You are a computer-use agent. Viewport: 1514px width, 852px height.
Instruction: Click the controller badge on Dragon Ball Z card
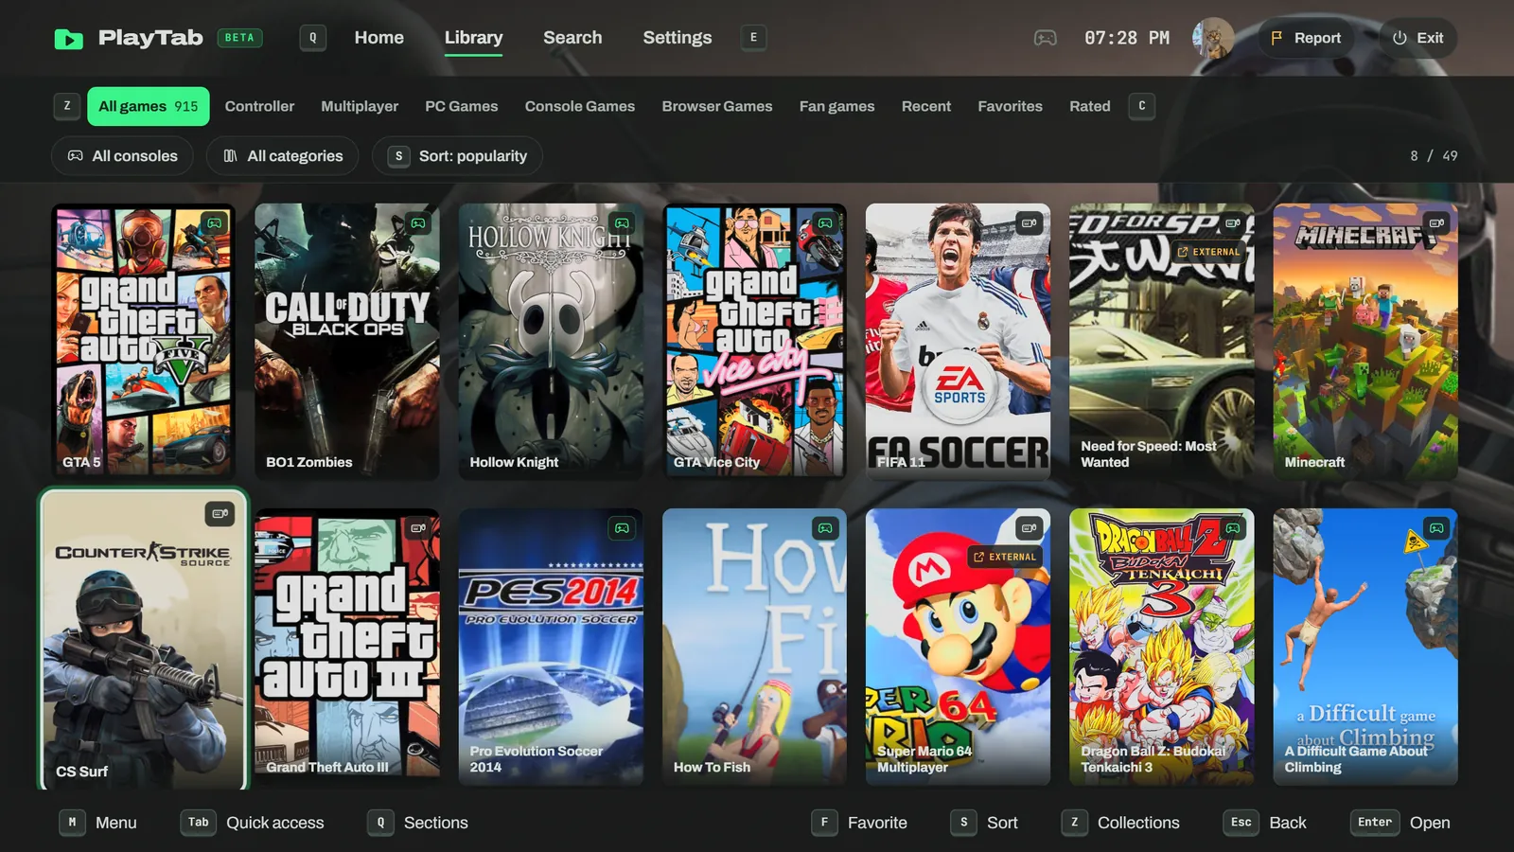pos(1233,528)
